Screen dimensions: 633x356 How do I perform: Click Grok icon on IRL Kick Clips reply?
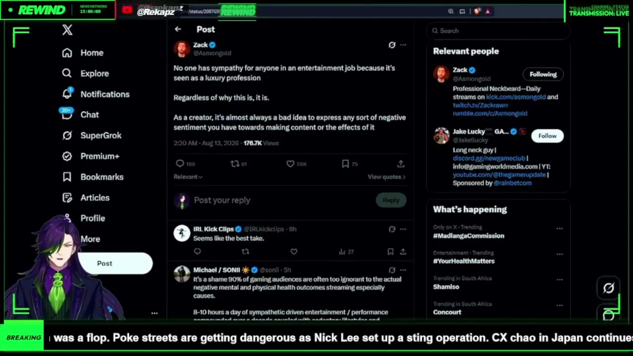[392, 229]
